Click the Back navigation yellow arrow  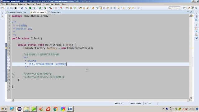click(x=133, y=8)
